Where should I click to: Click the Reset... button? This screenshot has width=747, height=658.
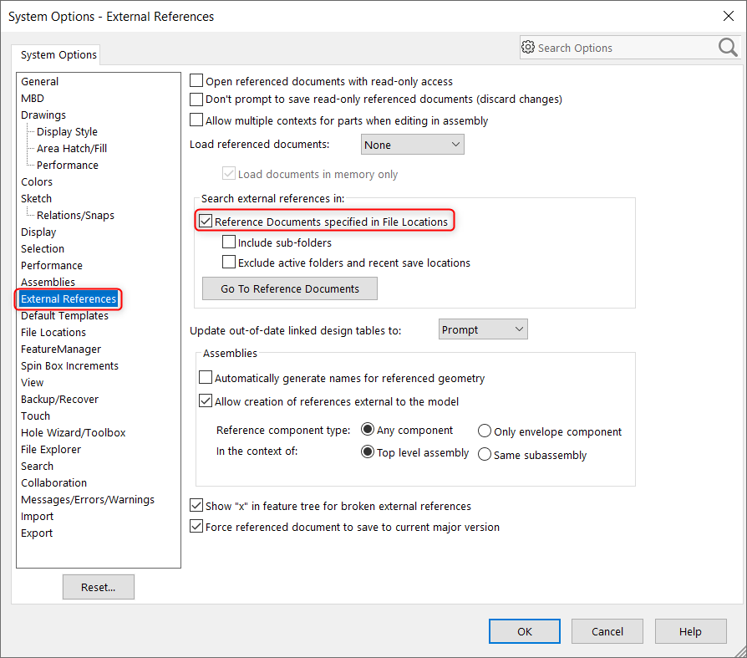[x=98, y=587]
